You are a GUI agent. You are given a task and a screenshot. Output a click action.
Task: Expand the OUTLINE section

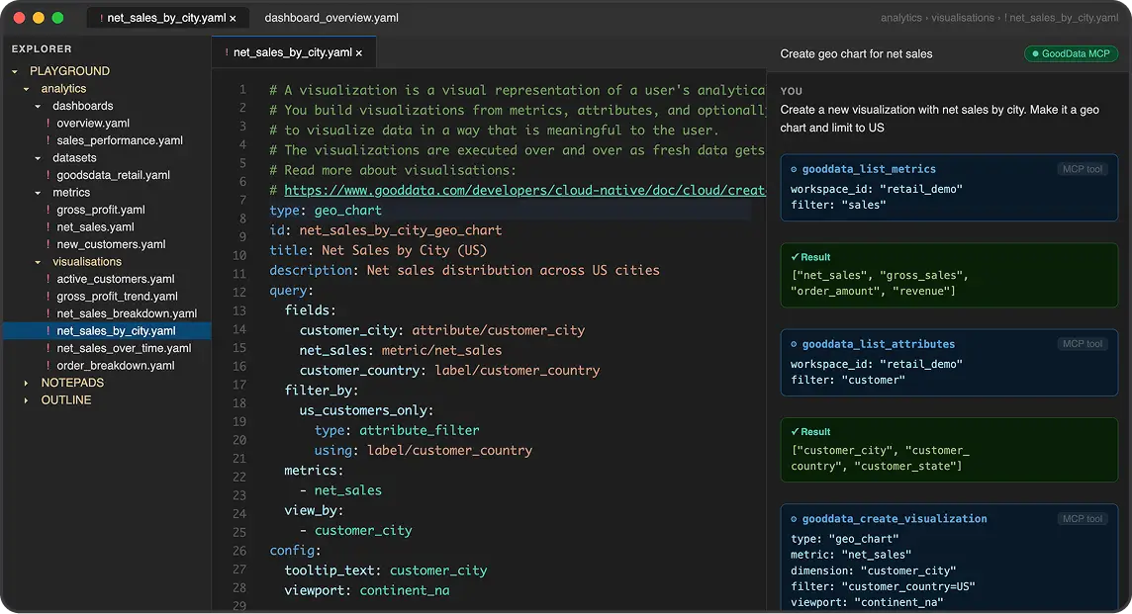coord(26,400)
